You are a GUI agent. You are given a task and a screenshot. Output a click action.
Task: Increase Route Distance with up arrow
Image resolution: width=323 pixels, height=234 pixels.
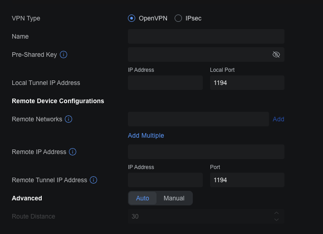[276, 213]
